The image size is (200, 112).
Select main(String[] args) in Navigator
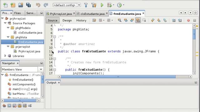click(25, 89)
